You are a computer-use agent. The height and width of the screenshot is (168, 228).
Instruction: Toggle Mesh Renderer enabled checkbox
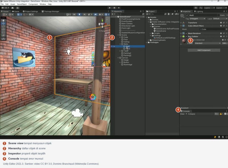tap(186, 33)
